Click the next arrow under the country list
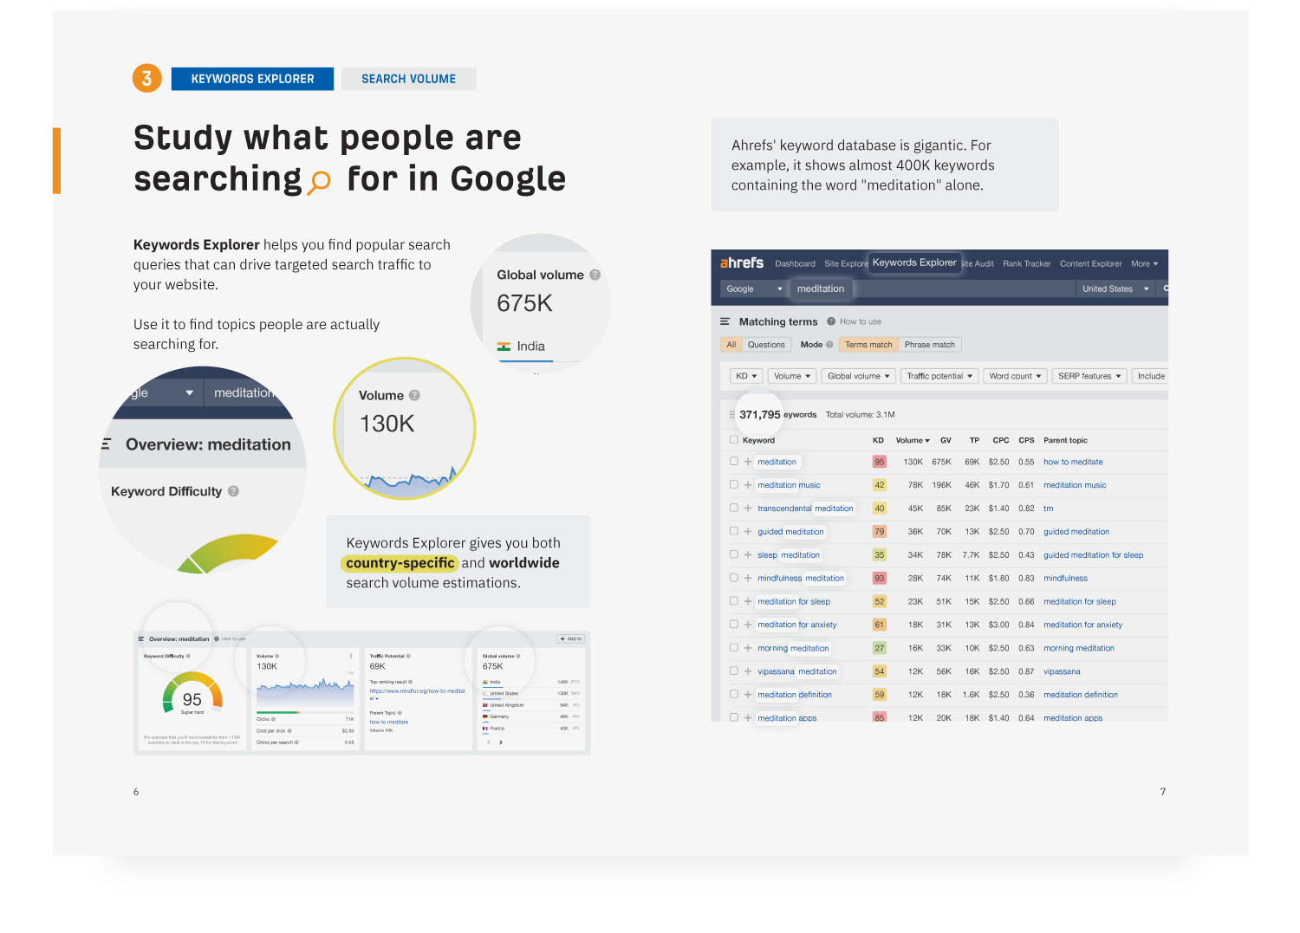The width and height of the screenshot is (1300, 933). click(500, 742)
